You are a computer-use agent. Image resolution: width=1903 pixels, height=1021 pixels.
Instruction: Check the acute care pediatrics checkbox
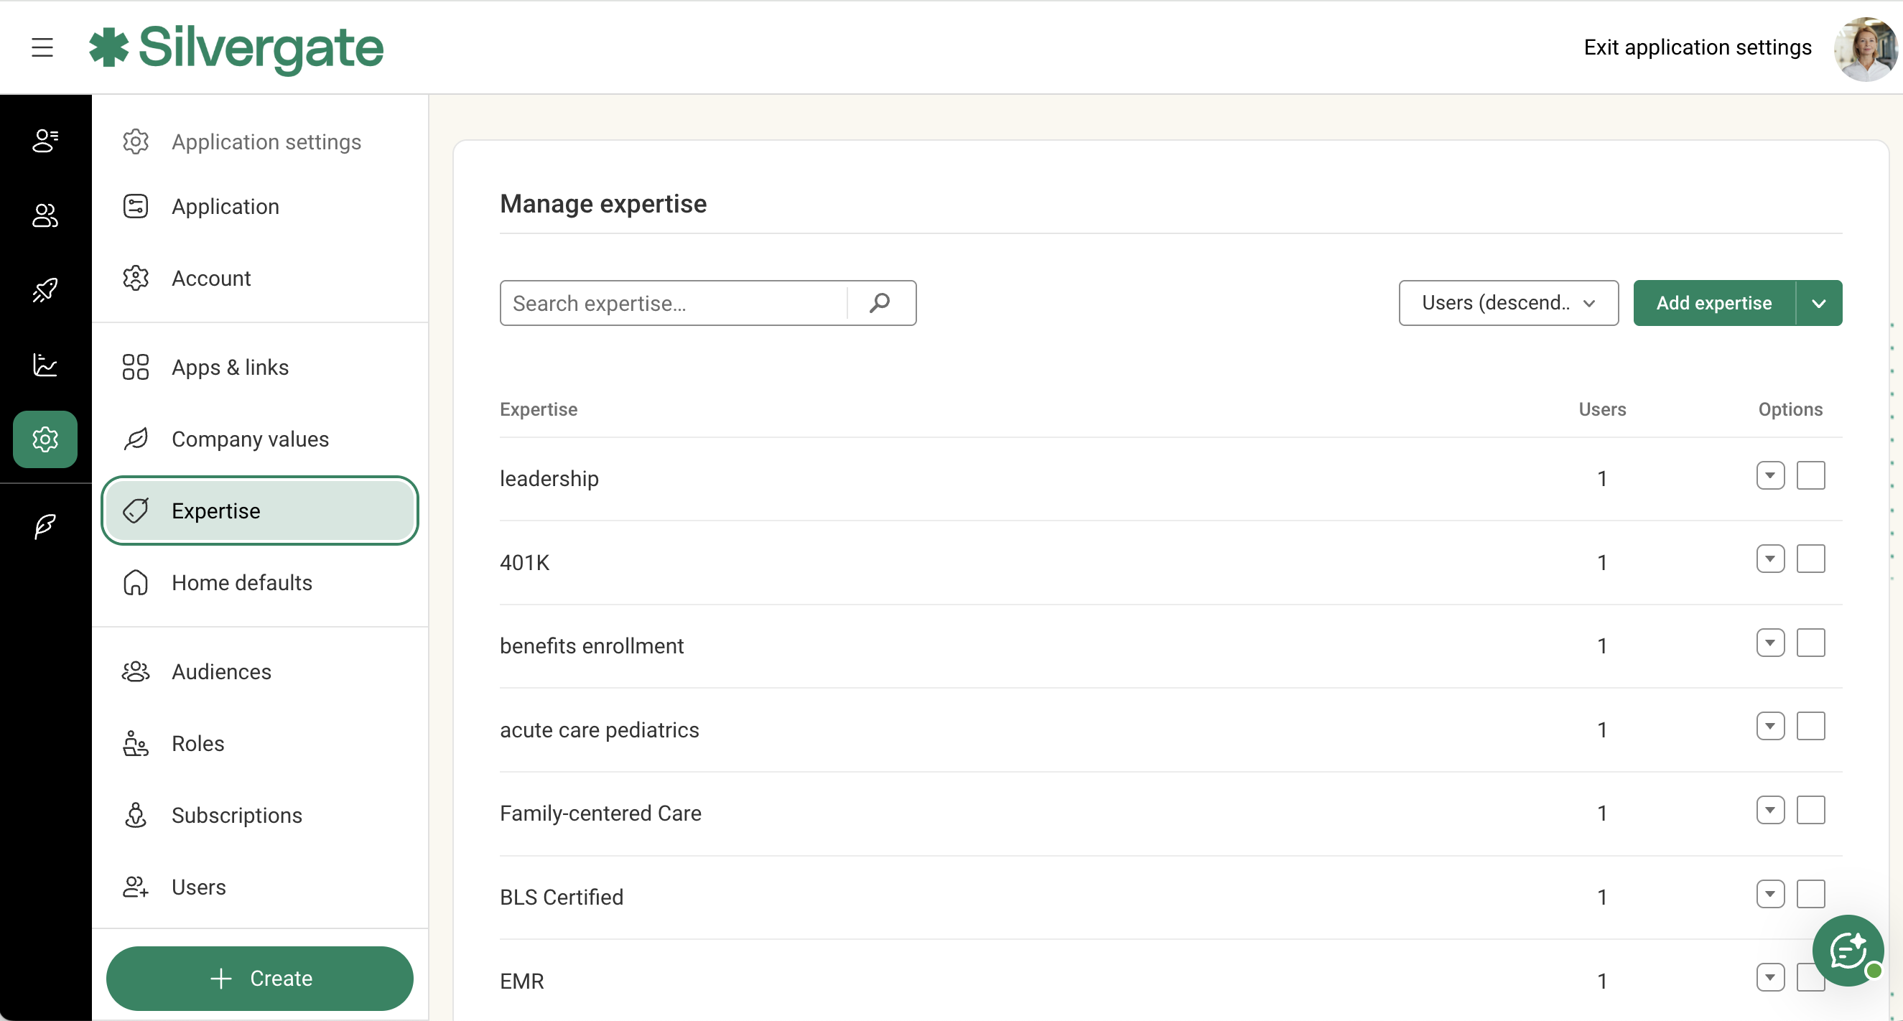[1810, 726]
